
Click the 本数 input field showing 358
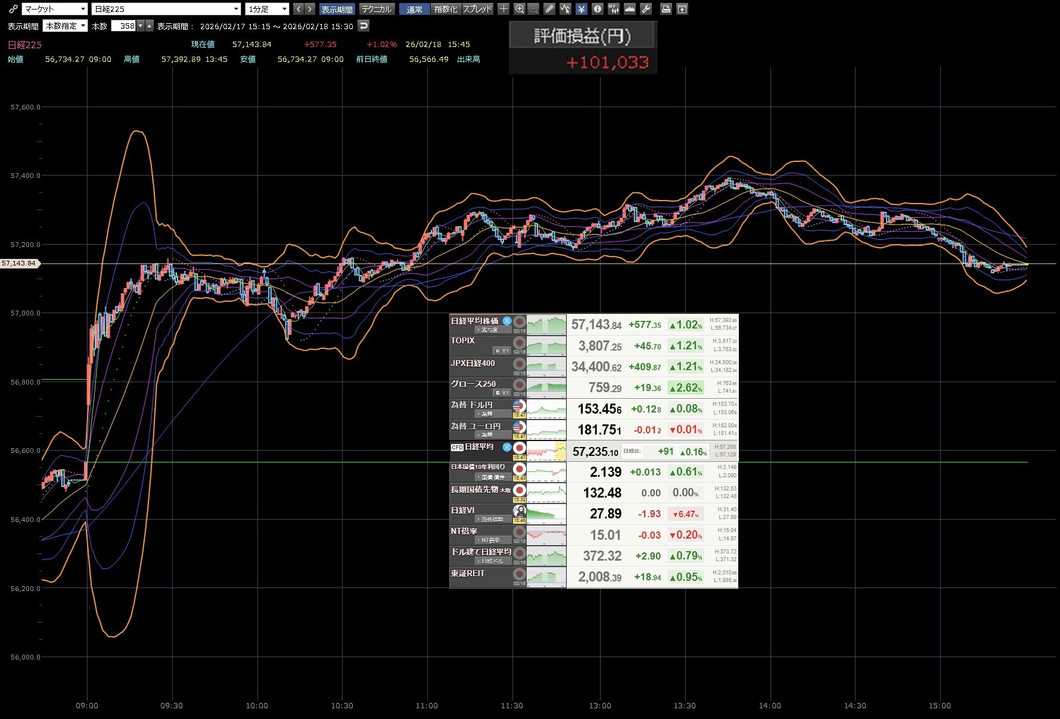(x=124, y=26)
